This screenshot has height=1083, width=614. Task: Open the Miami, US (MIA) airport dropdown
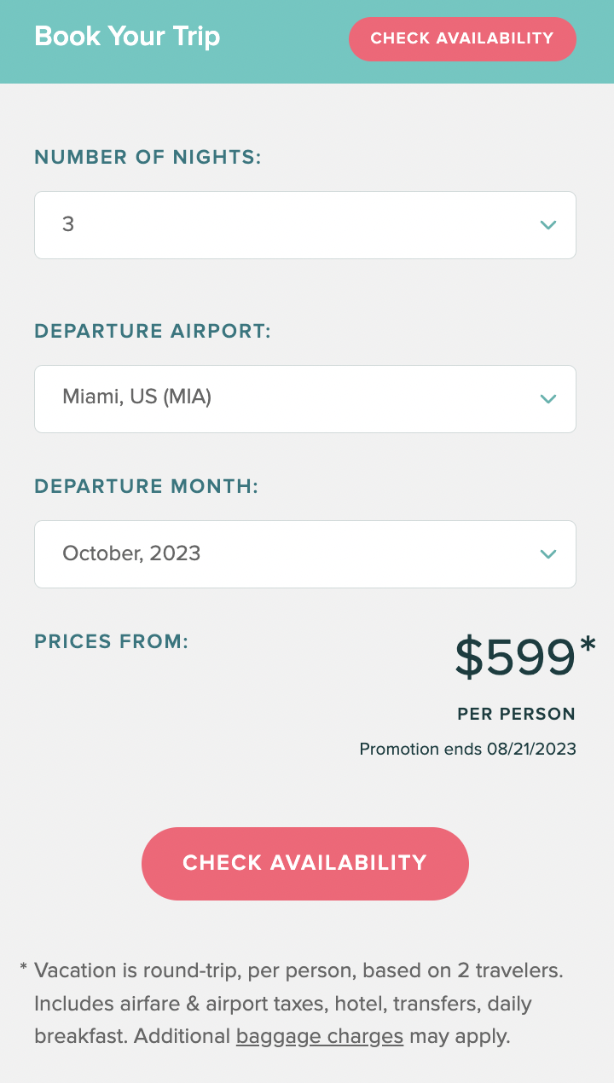tap(290, 399)
